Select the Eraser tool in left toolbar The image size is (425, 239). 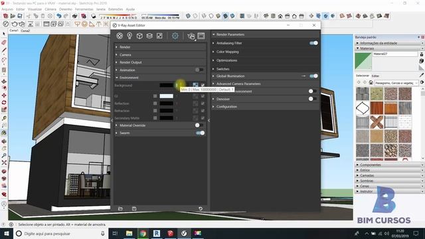4,42
